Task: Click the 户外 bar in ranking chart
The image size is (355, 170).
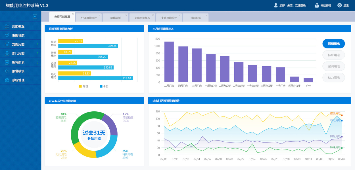Action: point(308,80)
